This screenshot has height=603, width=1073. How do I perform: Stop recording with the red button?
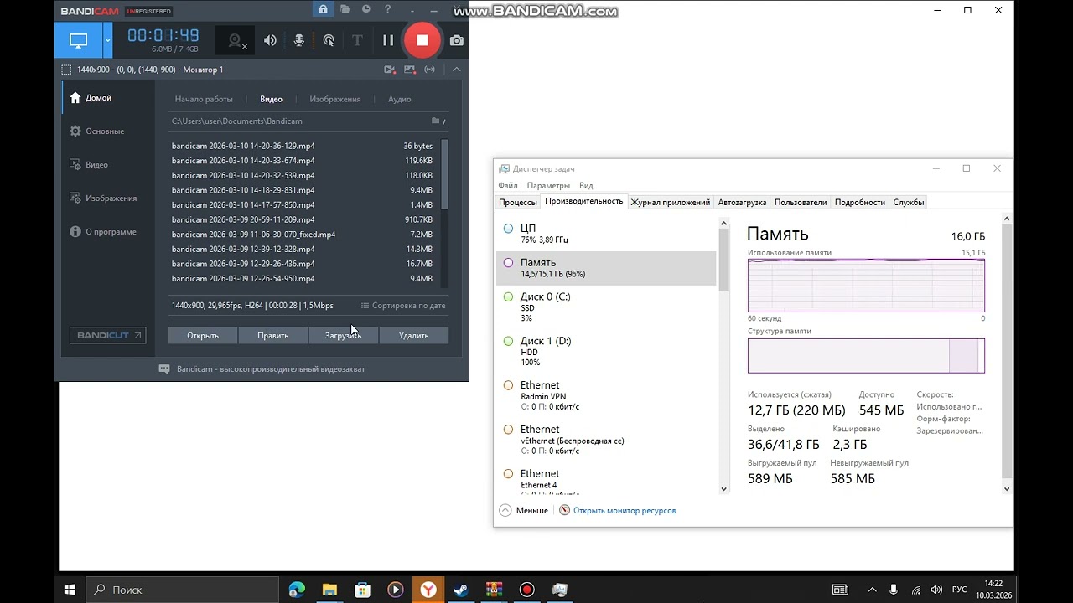pos(422,40)
